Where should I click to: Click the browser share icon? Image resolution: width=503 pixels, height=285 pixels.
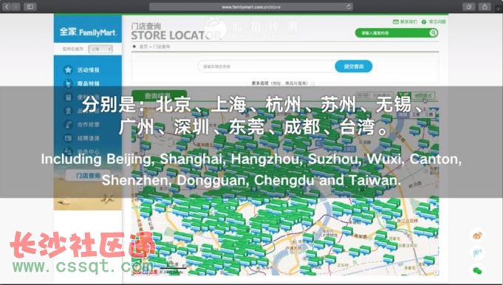pos(485,7)
